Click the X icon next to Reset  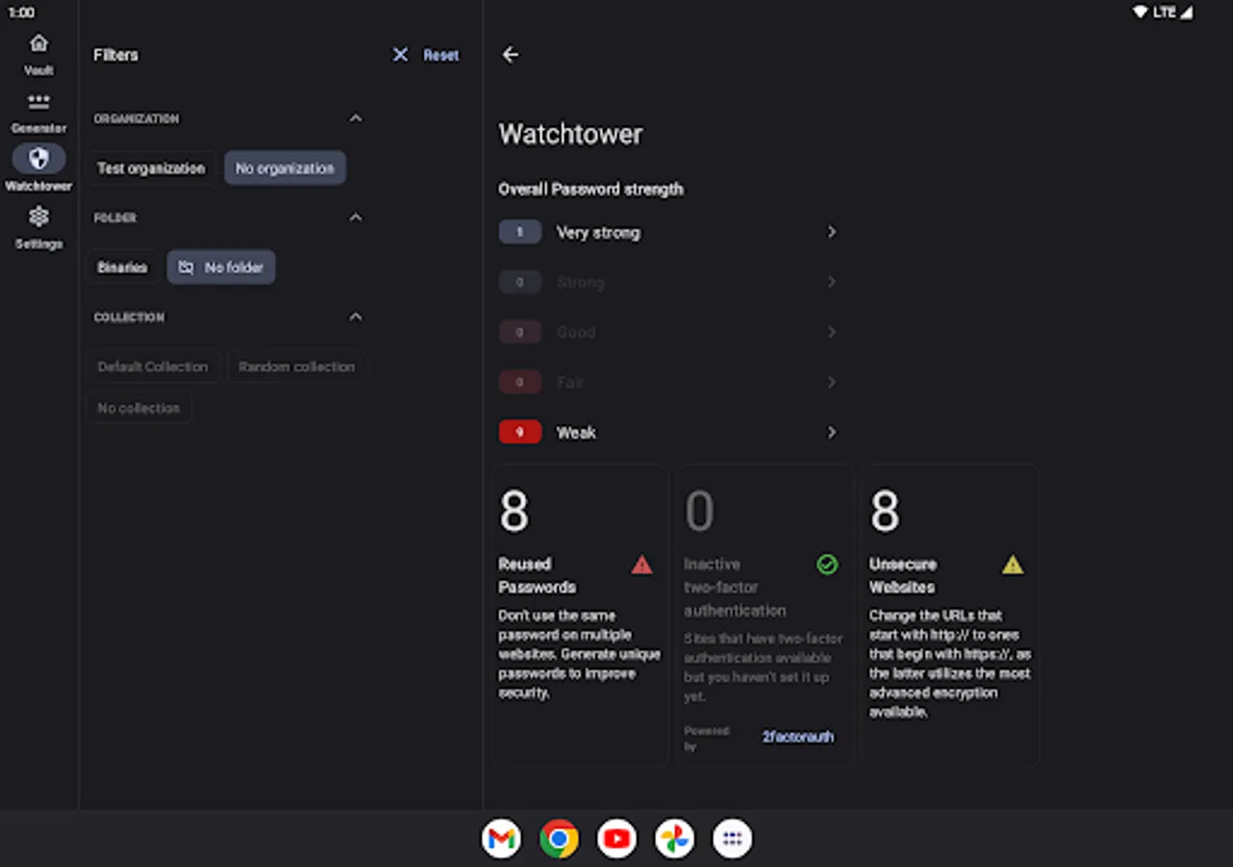(x=401, y=55)
